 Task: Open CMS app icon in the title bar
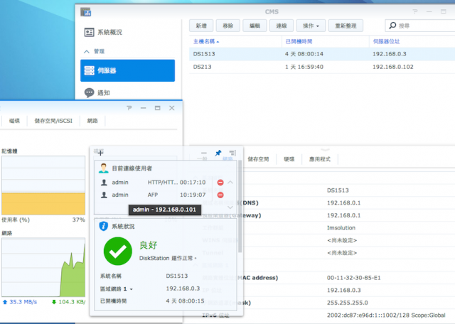tap(85, 12)
